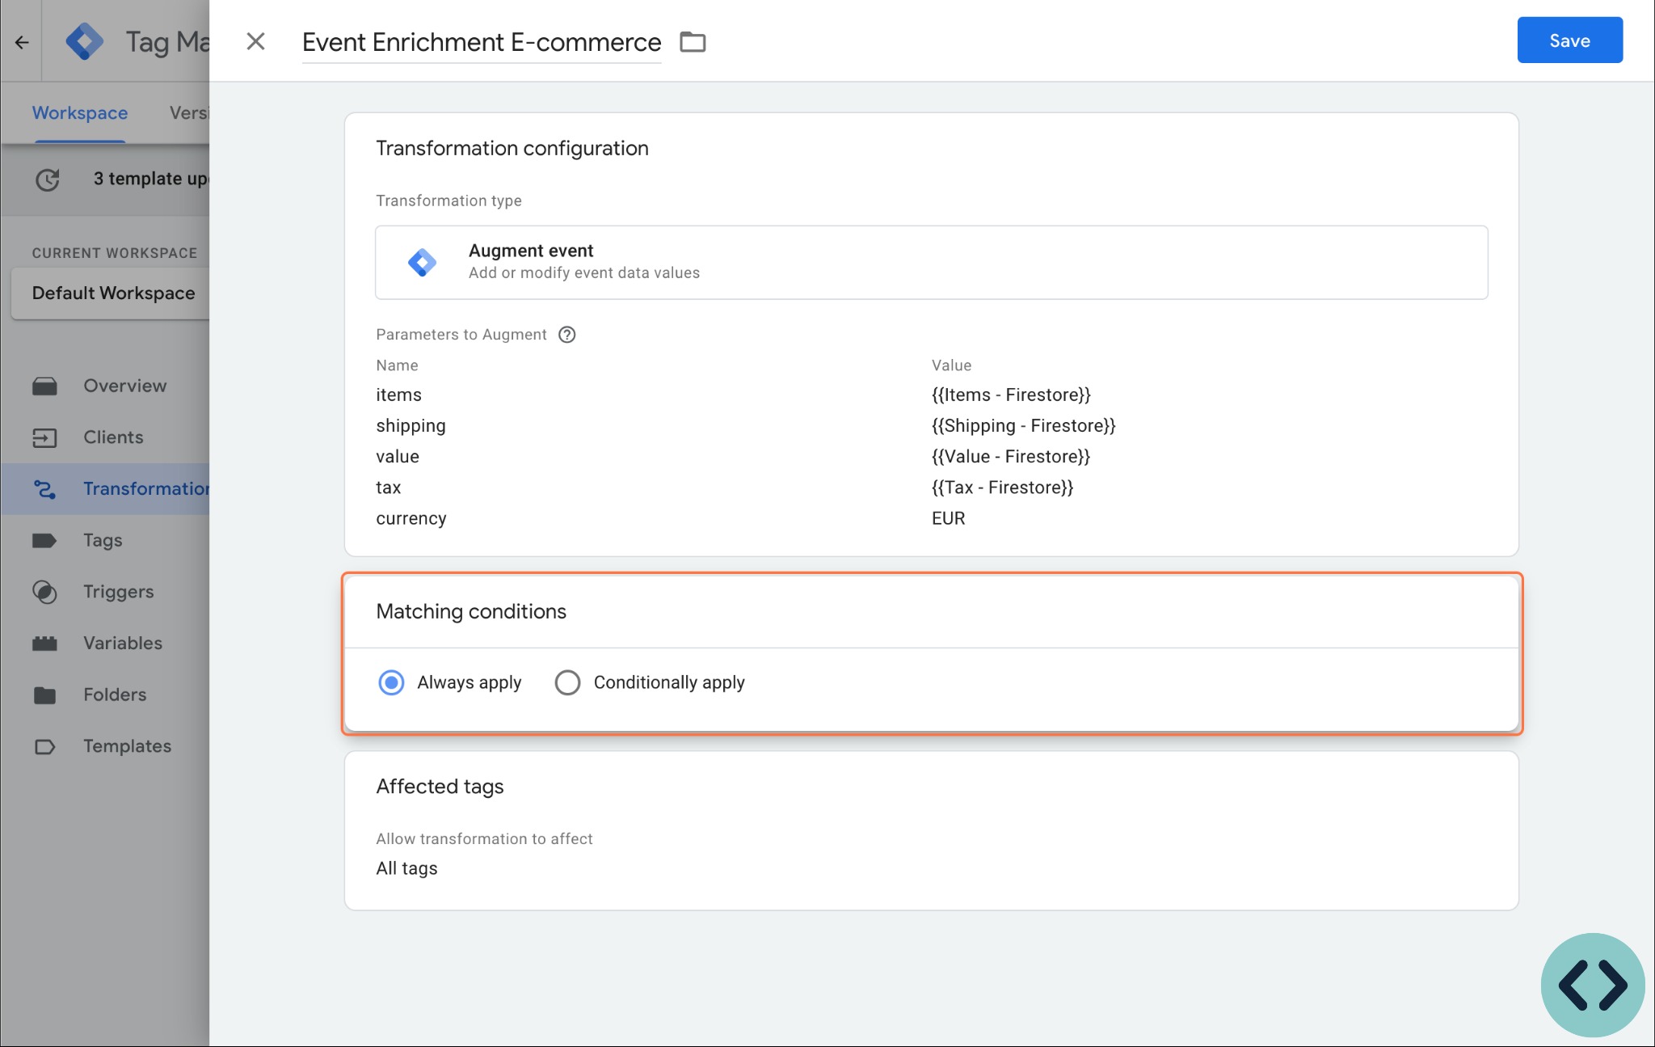Click the template updates refresh icon
This screenshot has height=1047, width=1655.
[48, 179]
